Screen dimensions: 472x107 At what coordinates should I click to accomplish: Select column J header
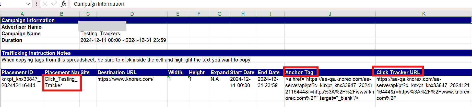[330, 14]
